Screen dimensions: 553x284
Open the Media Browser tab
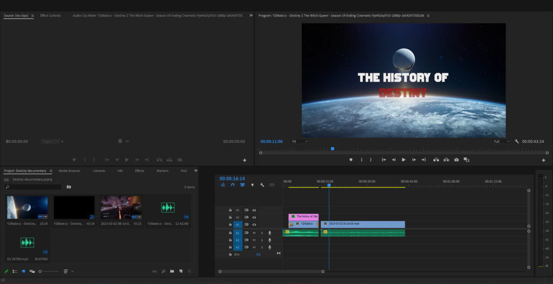coord(70,171)
